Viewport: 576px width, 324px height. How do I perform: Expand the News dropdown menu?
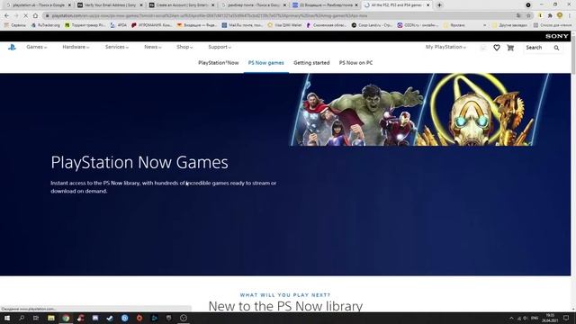152,47
